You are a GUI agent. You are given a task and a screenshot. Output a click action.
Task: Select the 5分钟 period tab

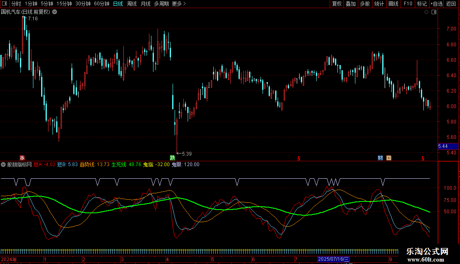pyautogui.click(x=47, y=4)
